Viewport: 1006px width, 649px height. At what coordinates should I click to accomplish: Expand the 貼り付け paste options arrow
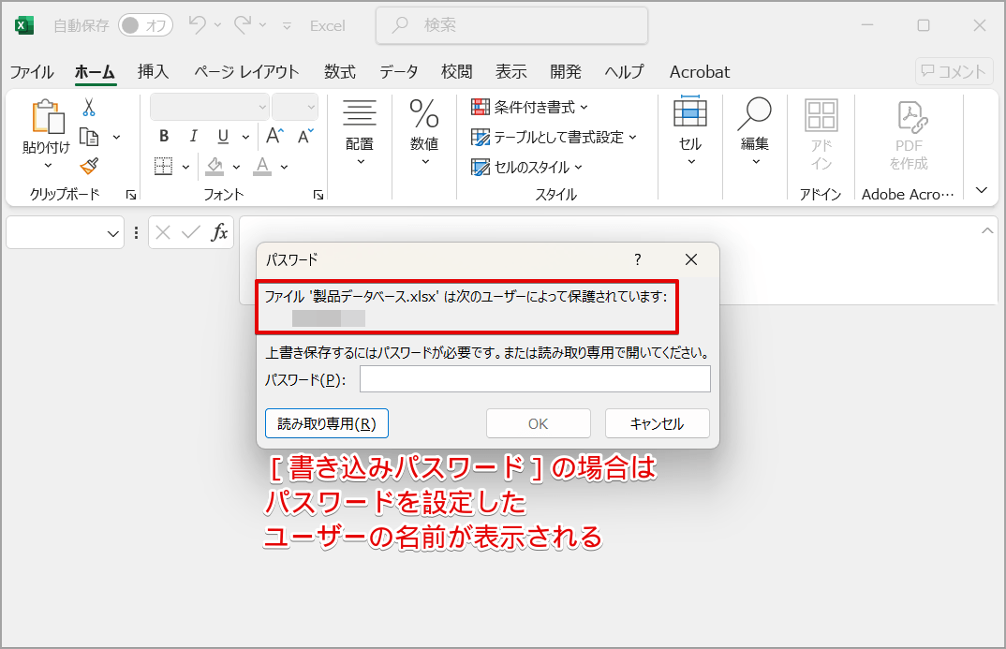point(48,166)
